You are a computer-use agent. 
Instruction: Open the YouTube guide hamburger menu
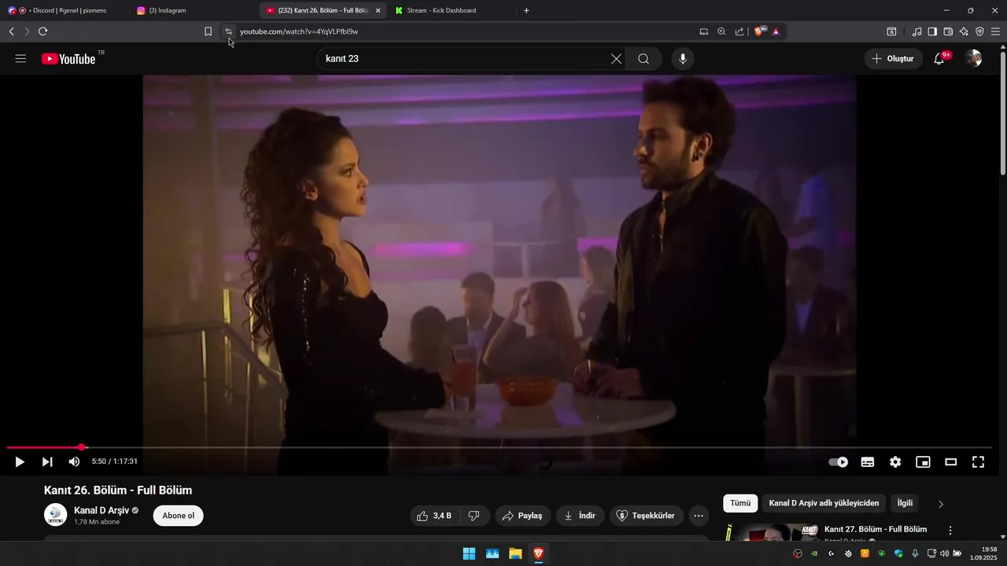(20, 59)
